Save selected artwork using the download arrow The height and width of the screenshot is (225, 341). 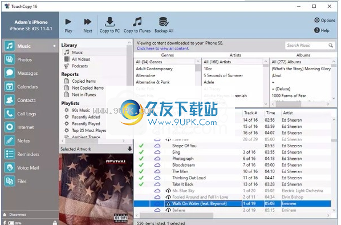(x=129, y=149)
